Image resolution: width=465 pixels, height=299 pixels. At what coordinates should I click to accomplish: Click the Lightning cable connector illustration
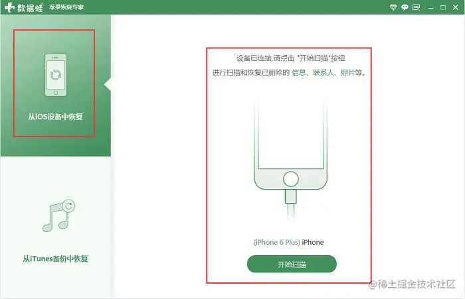(291, 196)
